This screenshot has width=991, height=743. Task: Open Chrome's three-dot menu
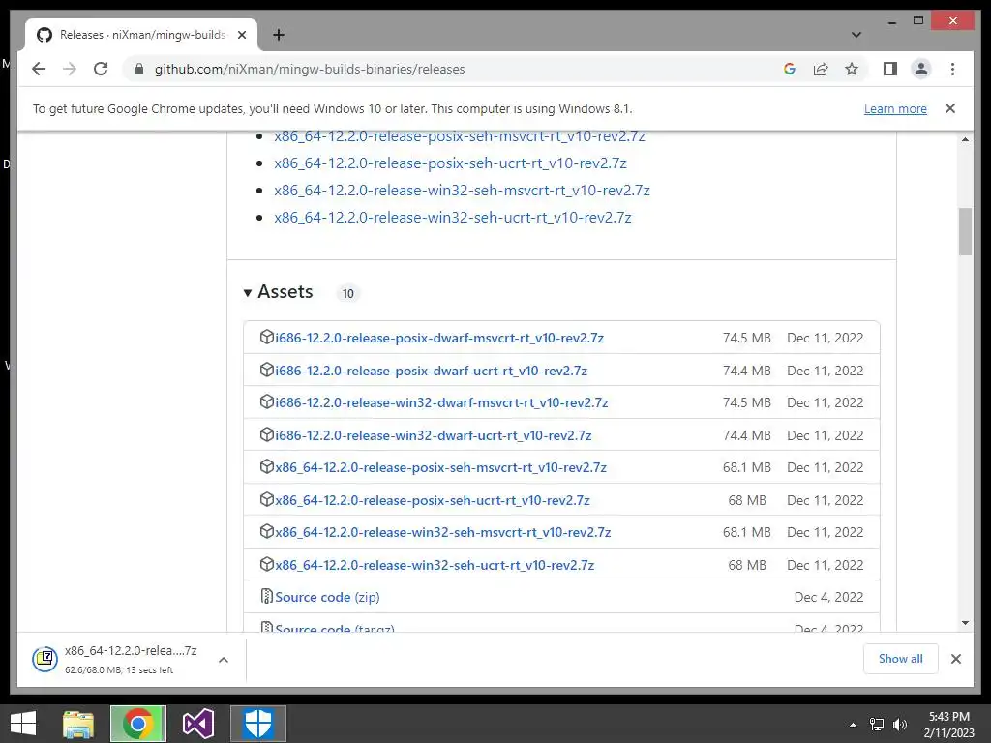pos(952,69)
